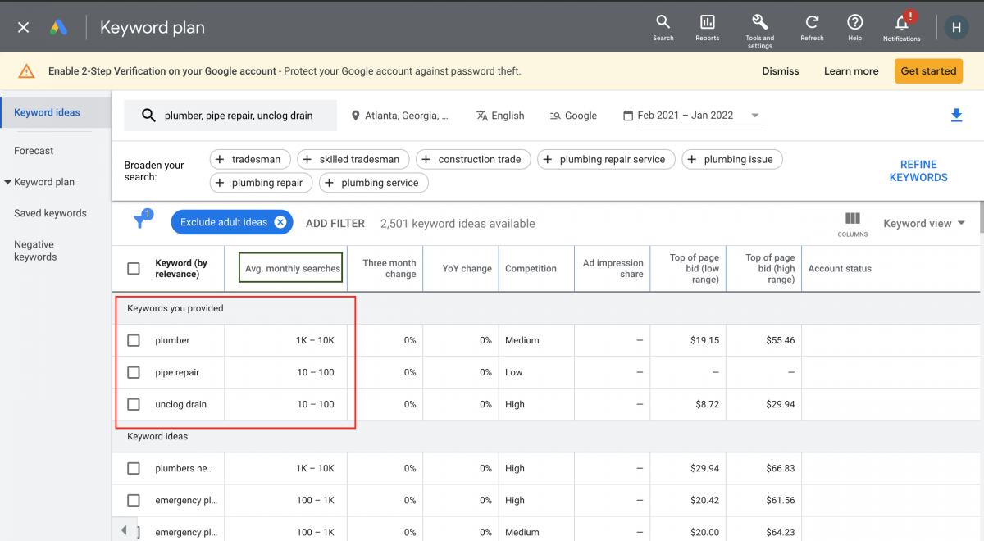This screenshot has height=541, width=984.
Task: Open Saved keywords in the sidebar
Action: 50,213
